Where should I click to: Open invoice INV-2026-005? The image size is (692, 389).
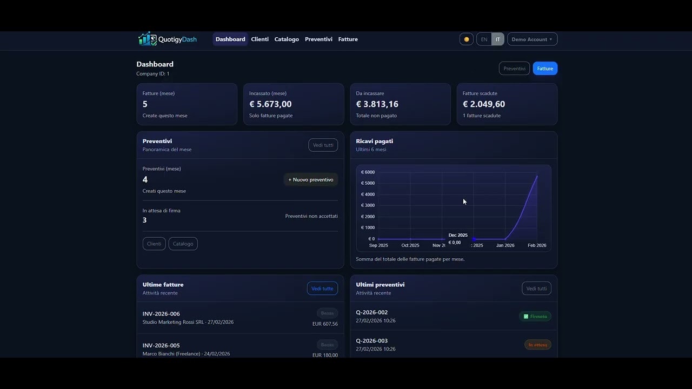[161, 345]
